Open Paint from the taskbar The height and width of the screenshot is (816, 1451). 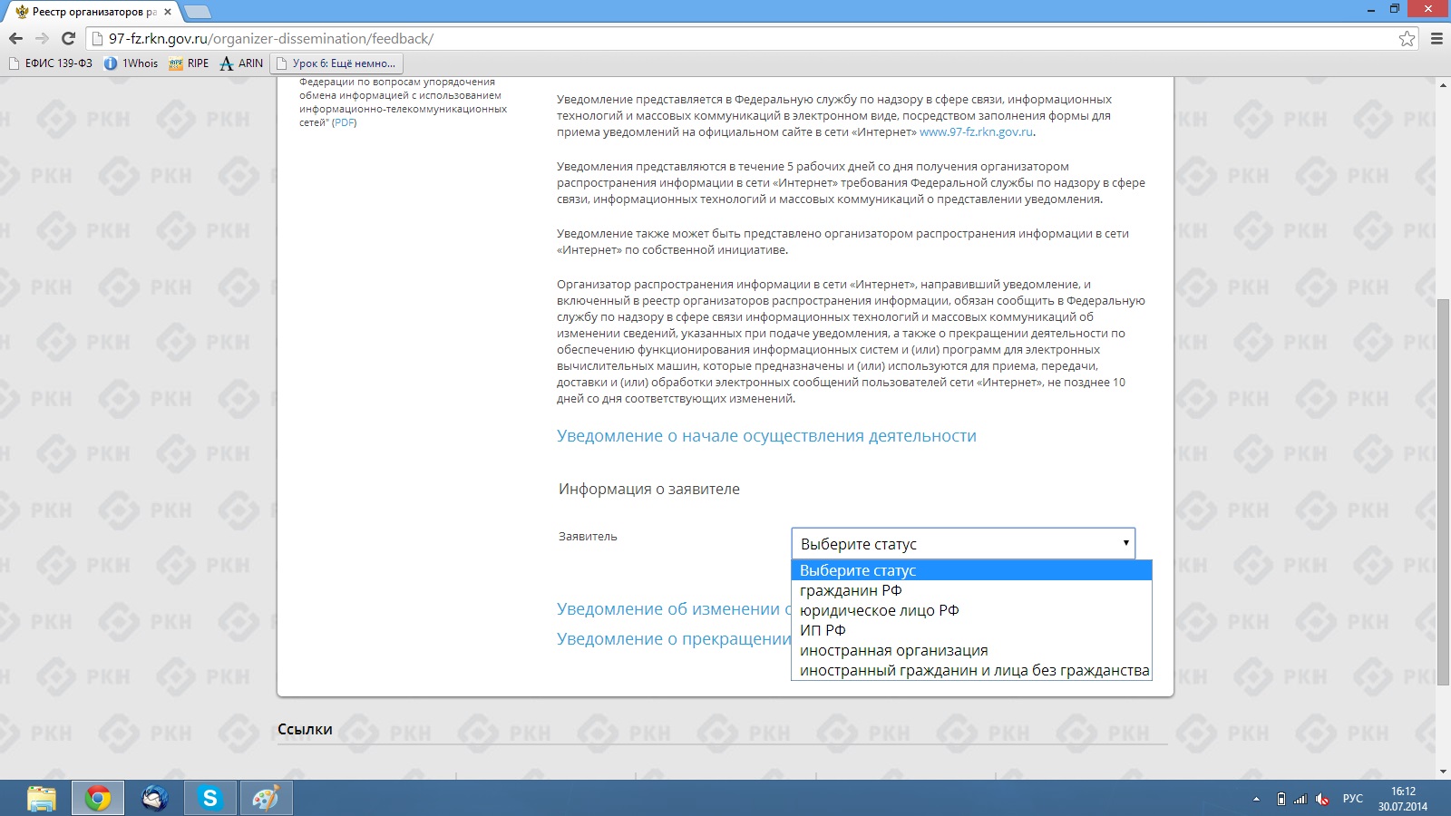[267, 798]
